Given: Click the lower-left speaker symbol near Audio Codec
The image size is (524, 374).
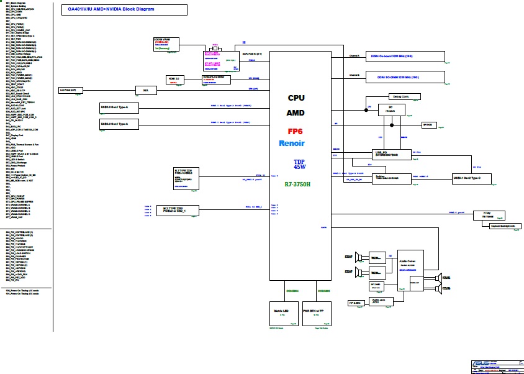Looking at the screenshot, I should (359, 272).
